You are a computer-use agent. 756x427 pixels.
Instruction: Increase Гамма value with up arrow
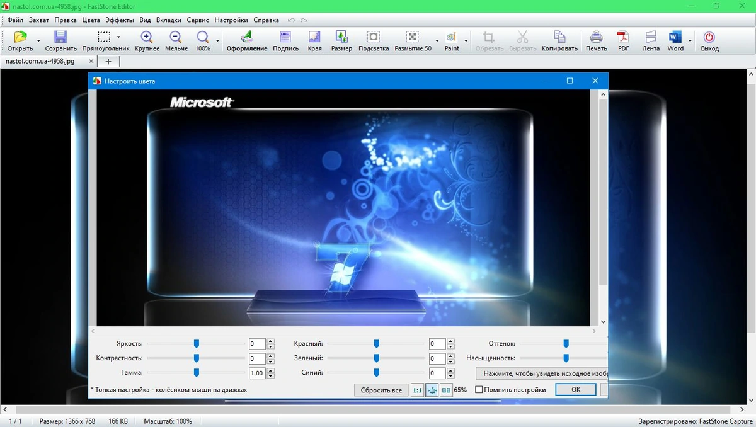[270, 370]
